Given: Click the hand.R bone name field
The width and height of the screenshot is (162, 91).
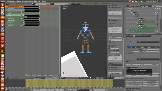Looking at the screenshot, I should tap(116, 40).
